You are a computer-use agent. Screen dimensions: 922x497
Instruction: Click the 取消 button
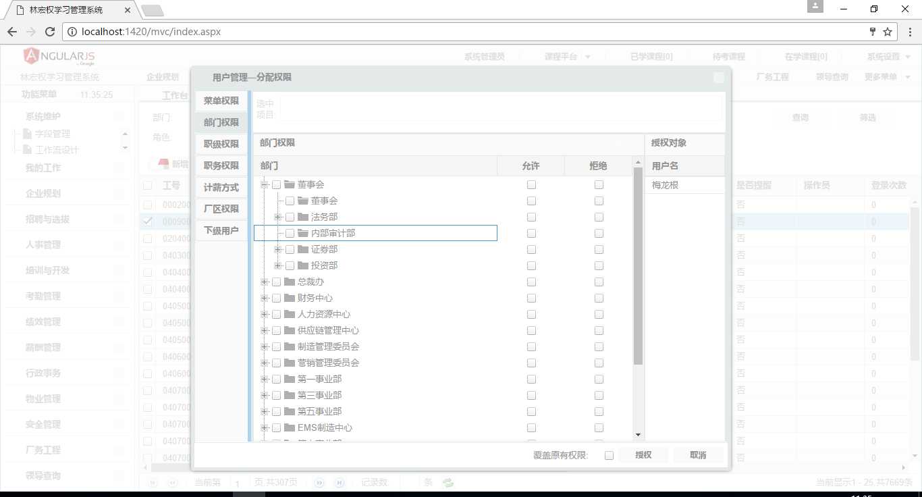point(698,455)
